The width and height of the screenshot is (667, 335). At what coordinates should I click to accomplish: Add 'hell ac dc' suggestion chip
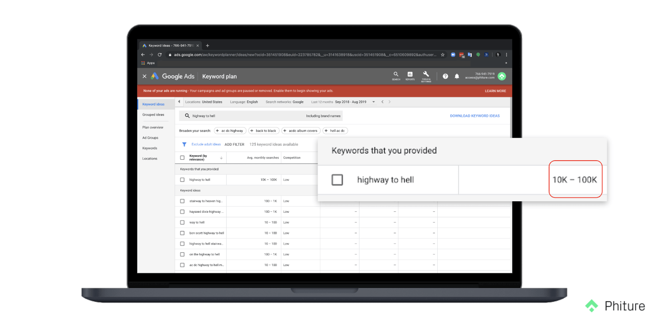point(335,131)
